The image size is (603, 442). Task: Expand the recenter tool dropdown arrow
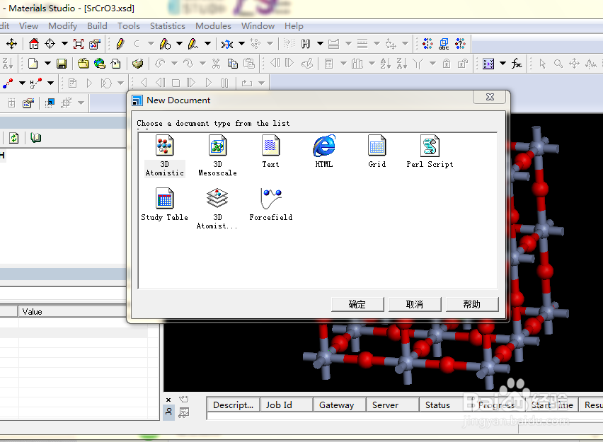pyautogui.click(x=64, y=44)
